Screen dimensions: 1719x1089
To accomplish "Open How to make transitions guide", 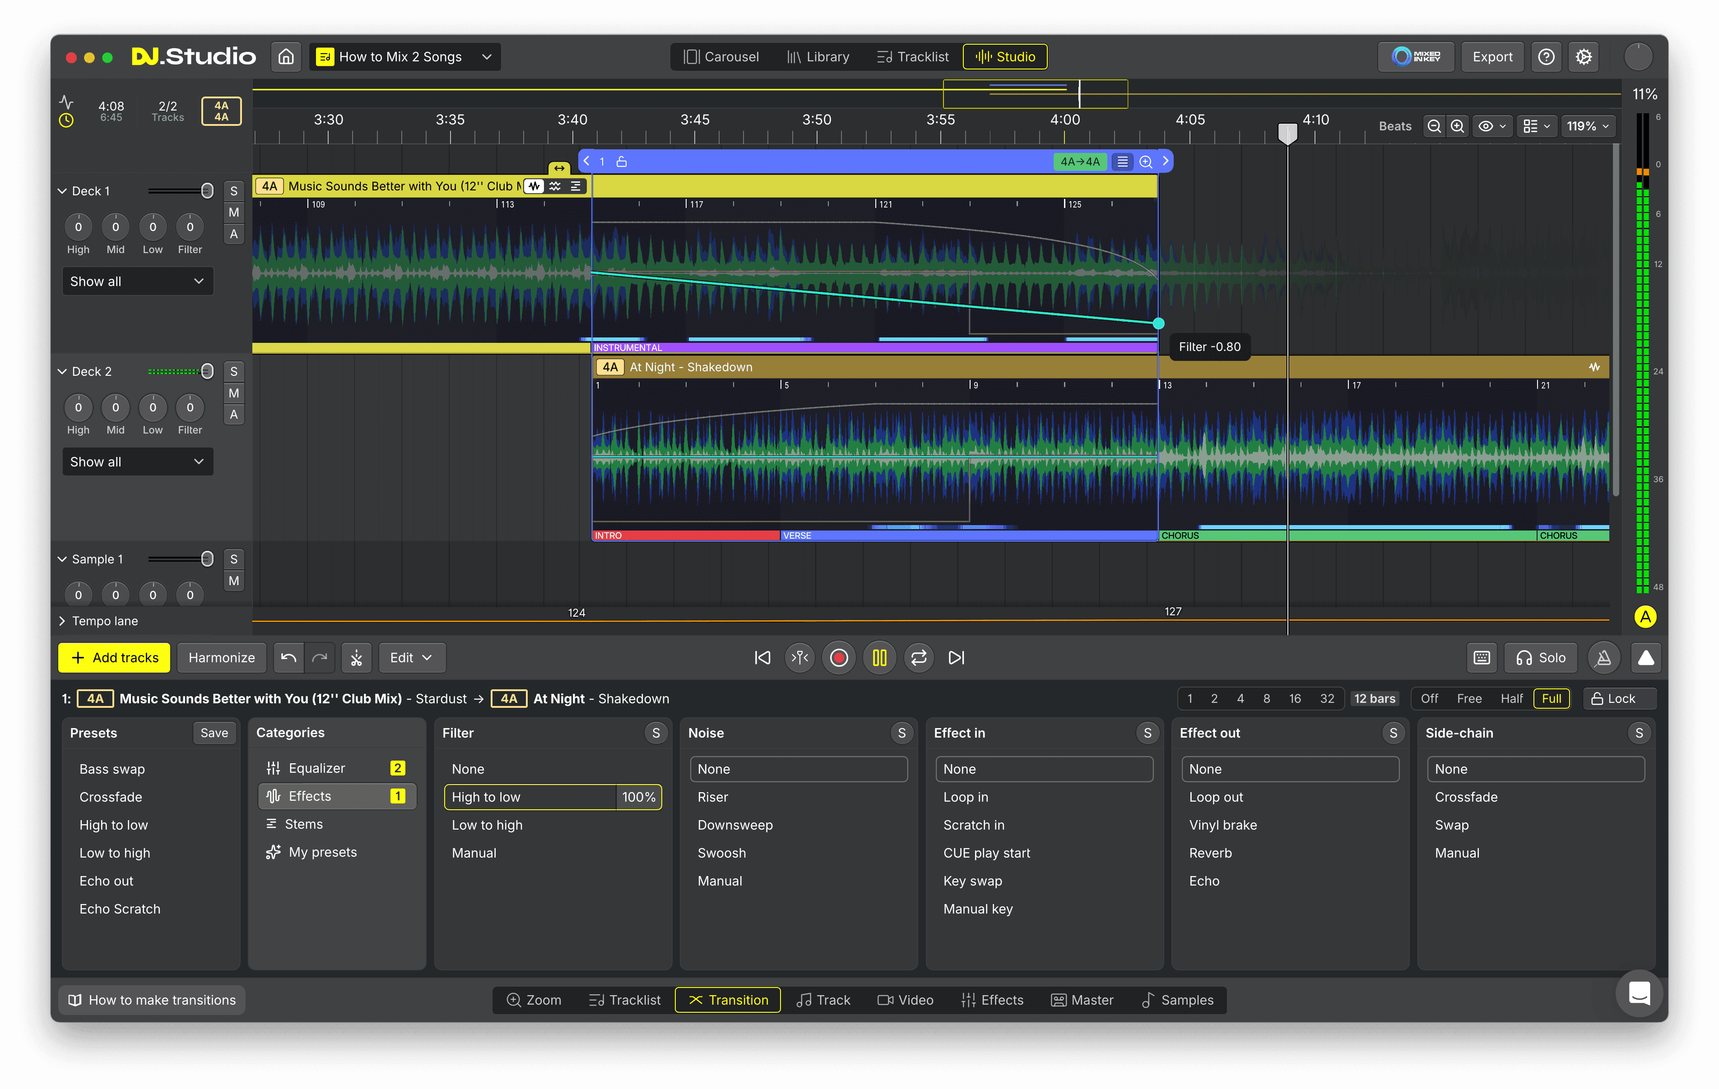I will click(x=151, y=1000).
